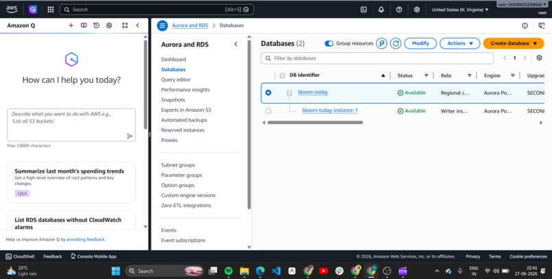Open Visual Studio Code from taskbar

click(276, 271)
